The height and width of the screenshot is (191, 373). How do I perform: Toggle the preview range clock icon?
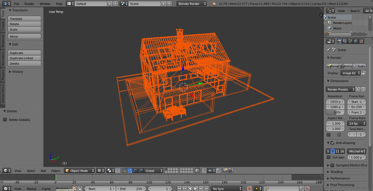click(x=75, y=189)
